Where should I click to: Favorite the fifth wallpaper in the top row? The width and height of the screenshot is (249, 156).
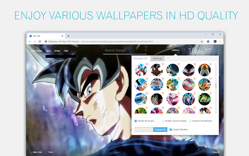click(210, 64)
